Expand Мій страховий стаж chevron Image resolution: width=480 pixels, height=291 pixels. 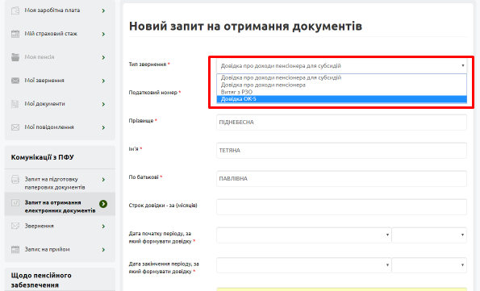pos(103,34)
